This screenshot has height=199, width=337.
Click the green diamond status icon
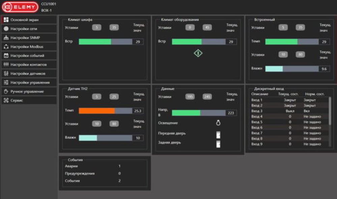[198, 53]
